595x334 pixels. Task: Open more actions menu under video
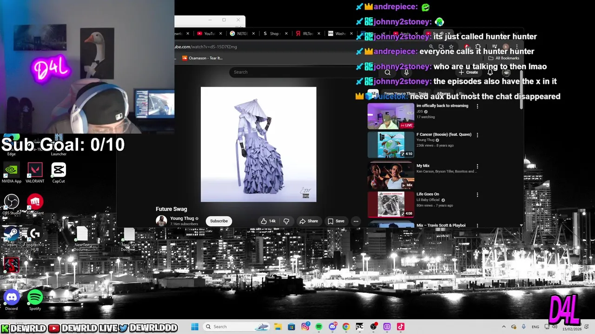[356, 221]
